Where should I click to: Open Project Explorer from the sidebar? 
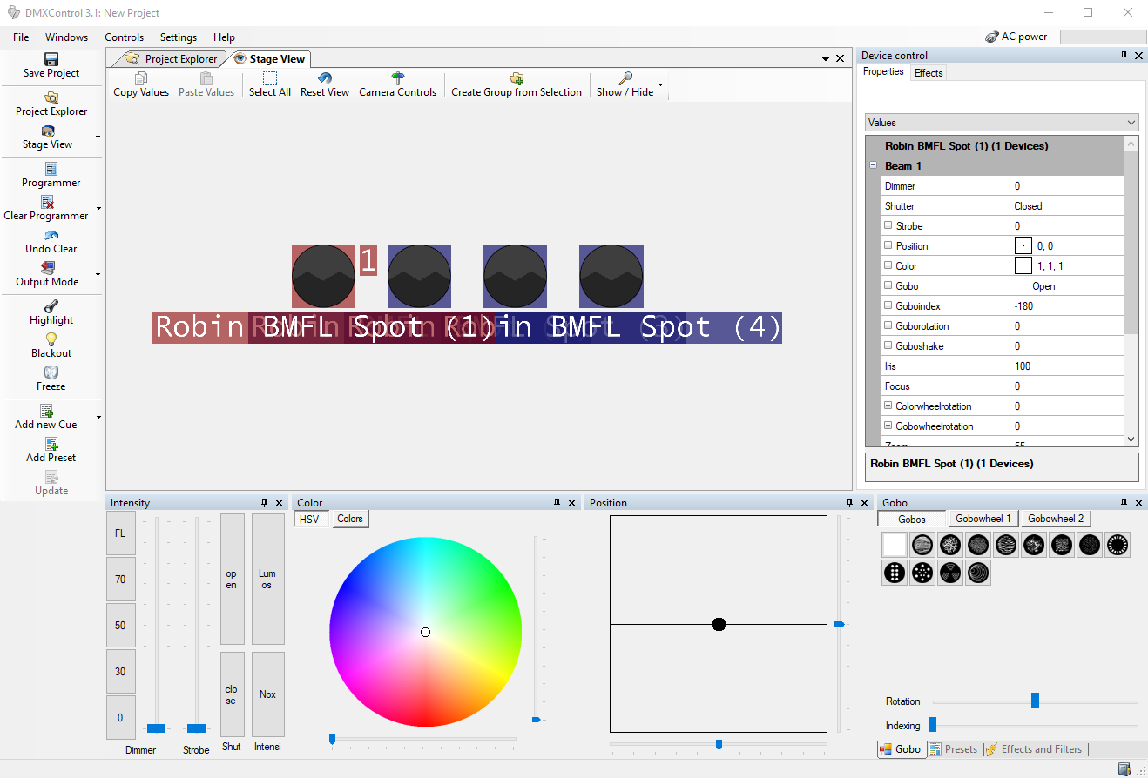51,104
